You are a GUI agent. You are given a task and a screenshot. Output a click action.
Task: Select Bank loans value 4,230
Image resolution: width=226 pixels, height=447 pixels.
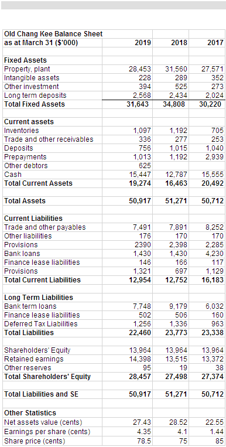tap(215, 254)
